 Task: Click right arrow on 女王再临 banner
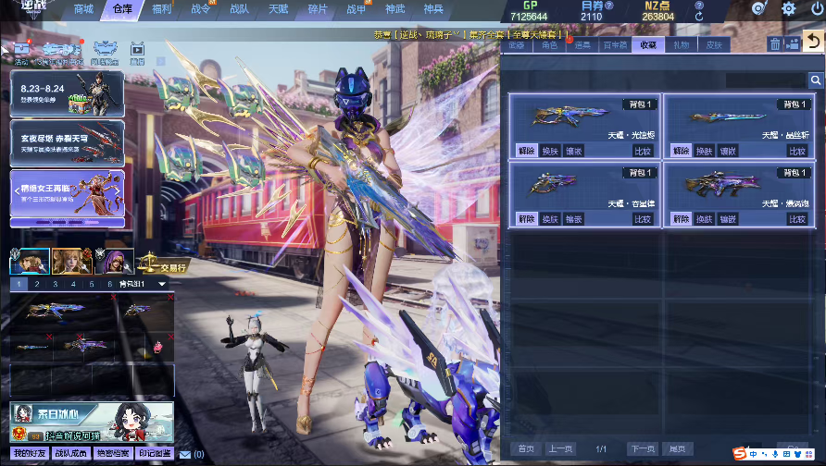pos(118,190)
